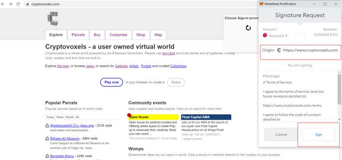Click the Account 4 name
The width and height of the screenshot is (342, 160).
click(278, 36)
